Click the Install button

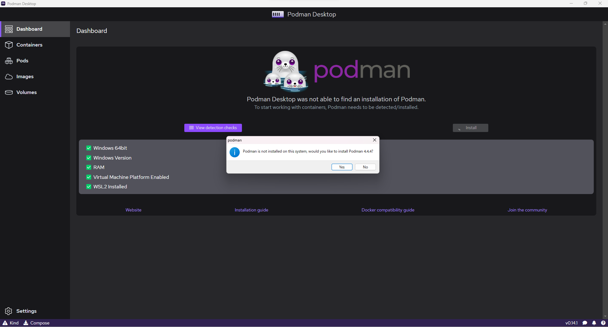[x=470, y=128]
